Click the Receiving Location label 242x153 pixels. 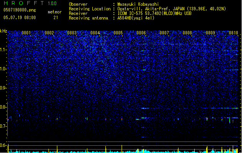[90, 9]
